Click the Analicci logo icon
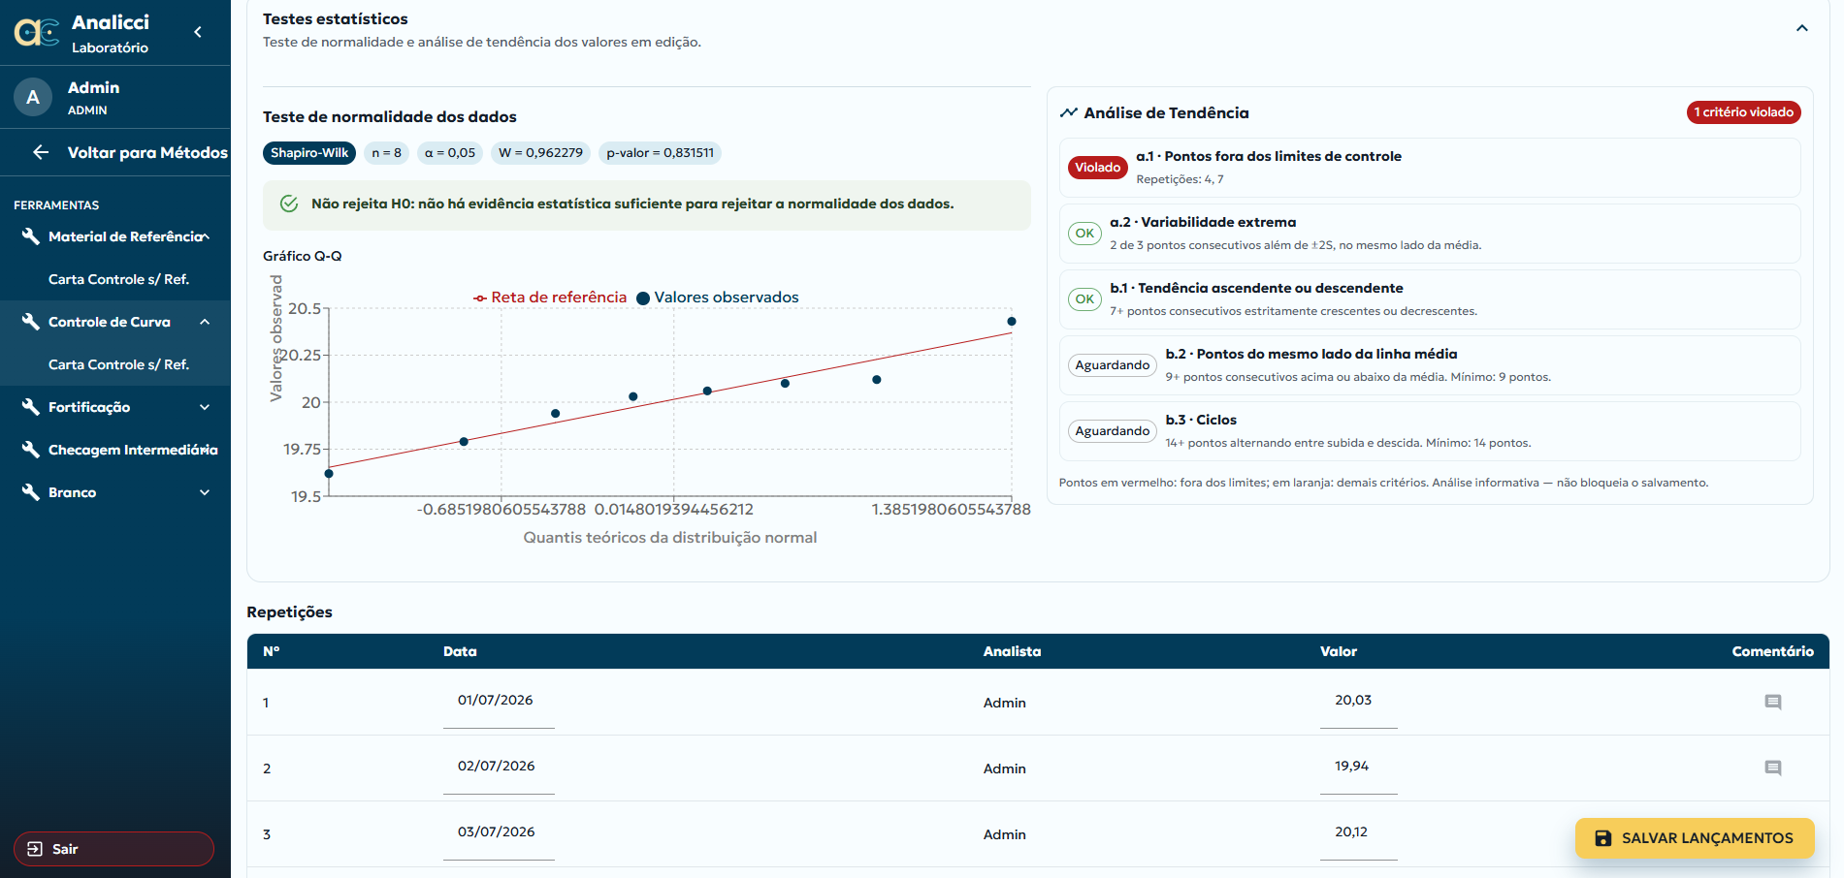The height and width of the screenshot is (878, 1844). (37, 33)
